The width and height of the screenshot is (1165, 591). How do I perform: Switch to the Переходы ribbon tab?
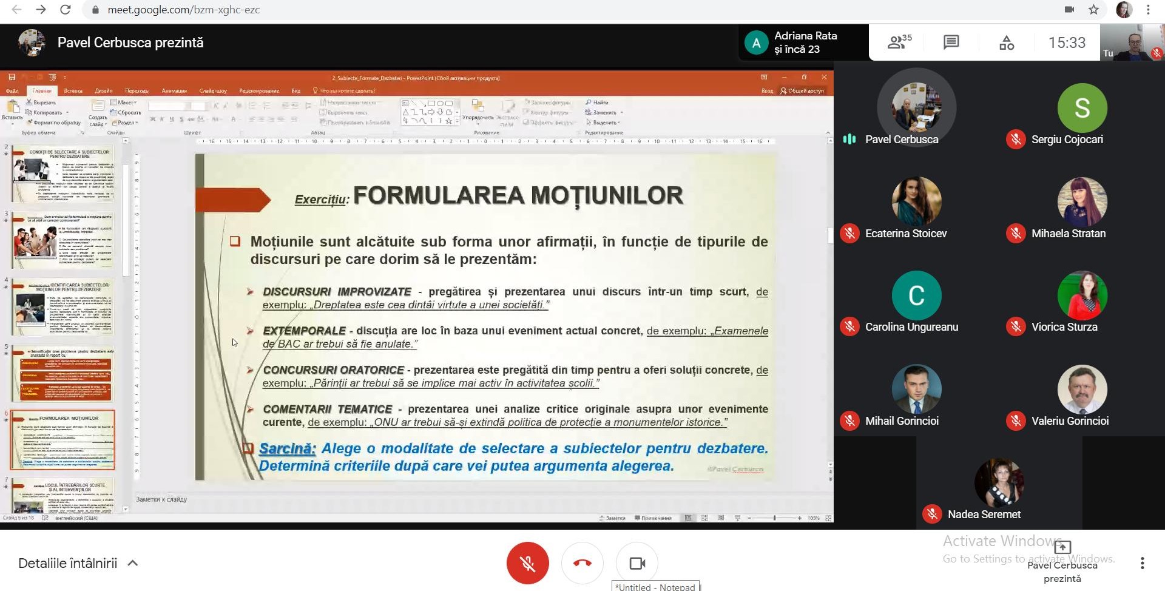(x=137, y=91)
